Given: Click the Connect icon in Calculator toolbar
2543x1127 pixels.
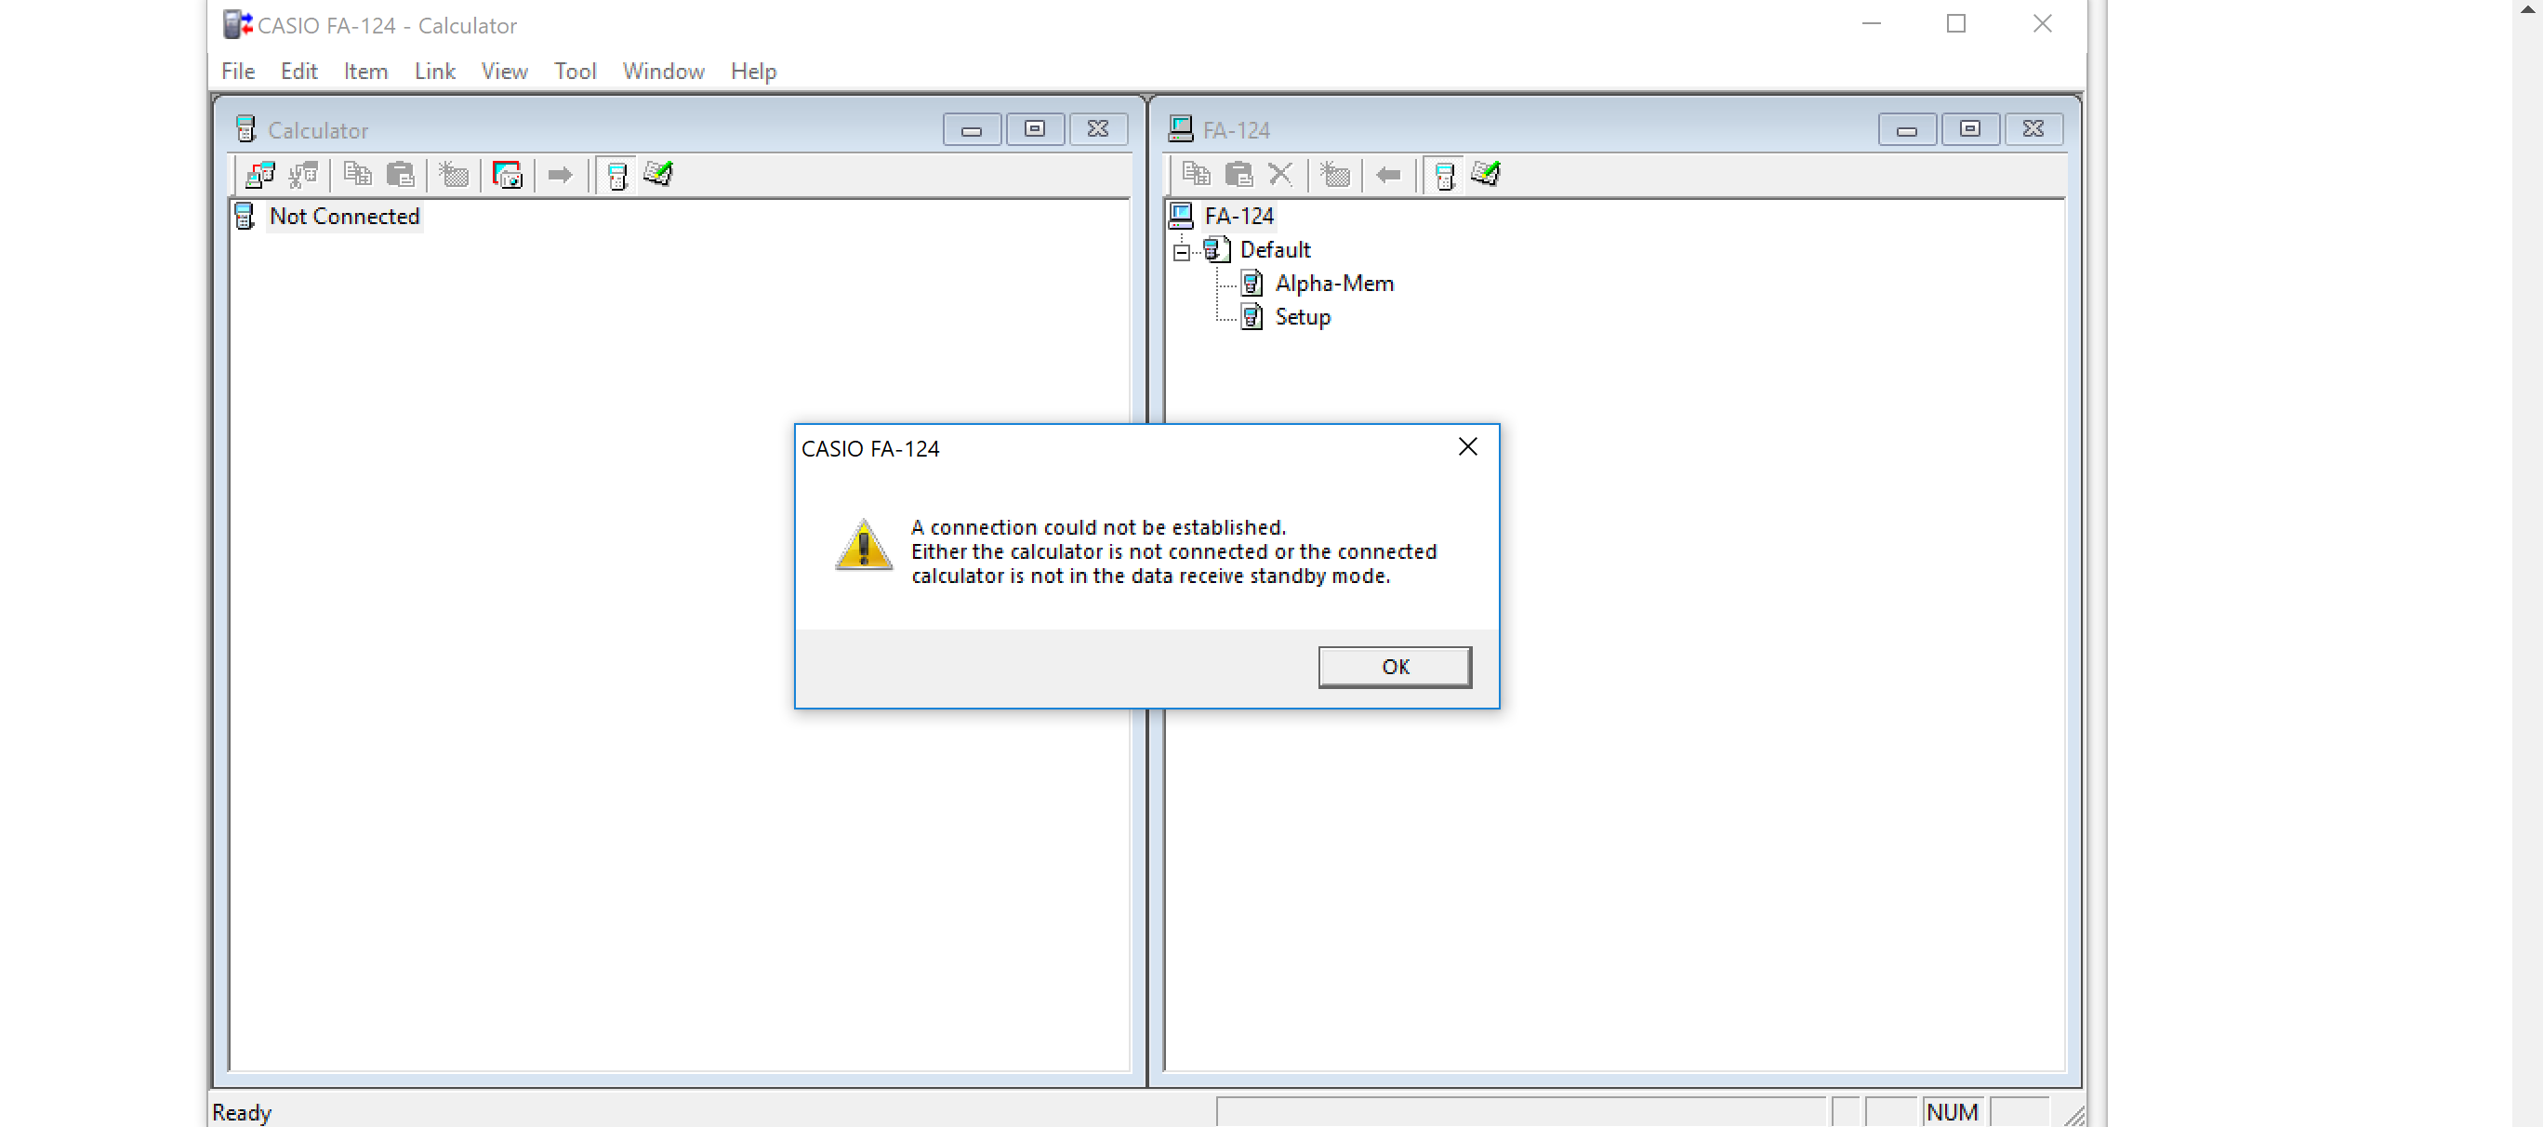Looking at the screenshot, I should [x=259, y=175].
